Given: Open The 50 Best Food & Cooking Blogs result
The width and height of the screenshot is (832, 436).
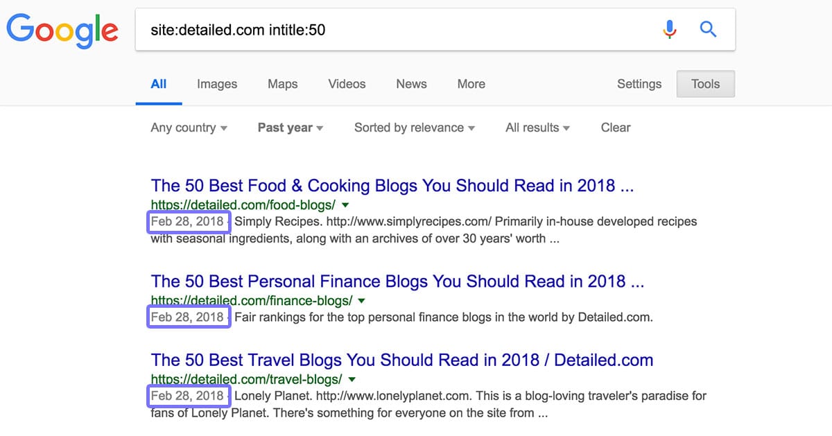Looking at the screenshot, I should click(x=392, y=186).
